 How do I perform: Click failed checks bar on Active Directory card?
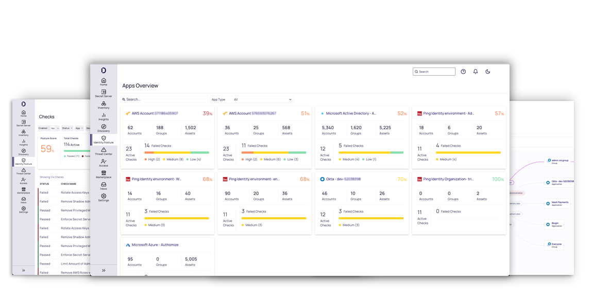[x=371, y=152]
